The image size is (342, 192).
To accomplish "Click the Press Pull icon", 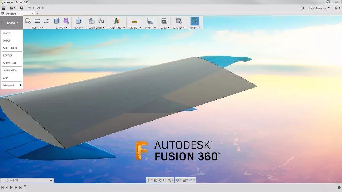I will coord(79,21).
